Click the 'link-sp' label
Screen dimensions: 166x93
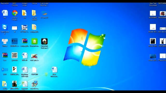(34, 3)
